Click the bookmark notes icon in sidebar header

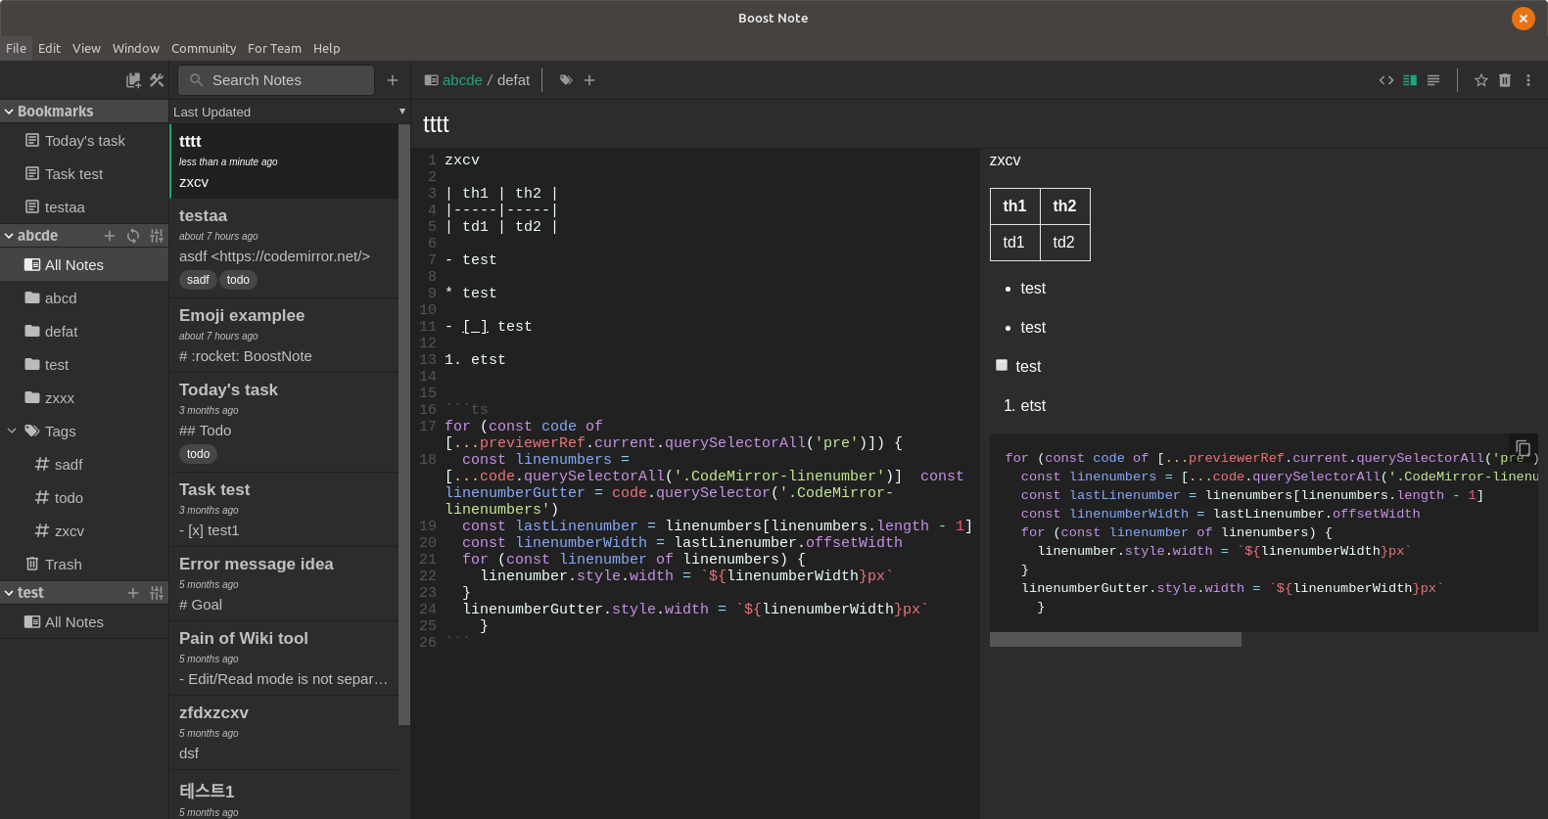133,80
